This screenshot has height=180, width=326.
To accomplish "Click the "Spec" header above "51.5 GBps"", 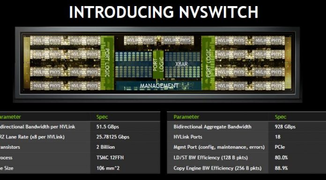I will point(102,117).
